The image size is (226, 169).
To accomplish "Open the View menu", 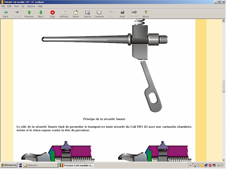I will [16, 6].
